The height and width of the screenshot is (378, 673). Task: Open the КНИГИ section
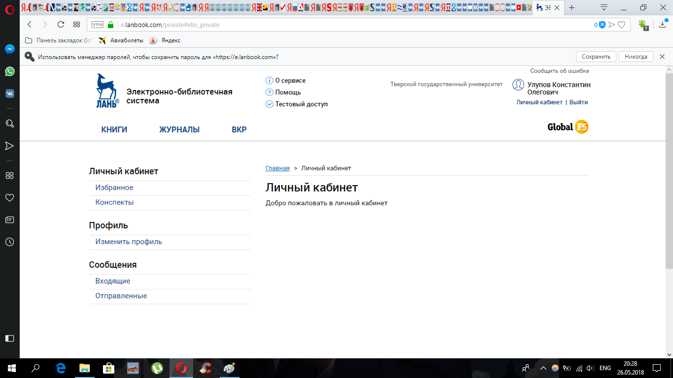click(x=114, y=130)
